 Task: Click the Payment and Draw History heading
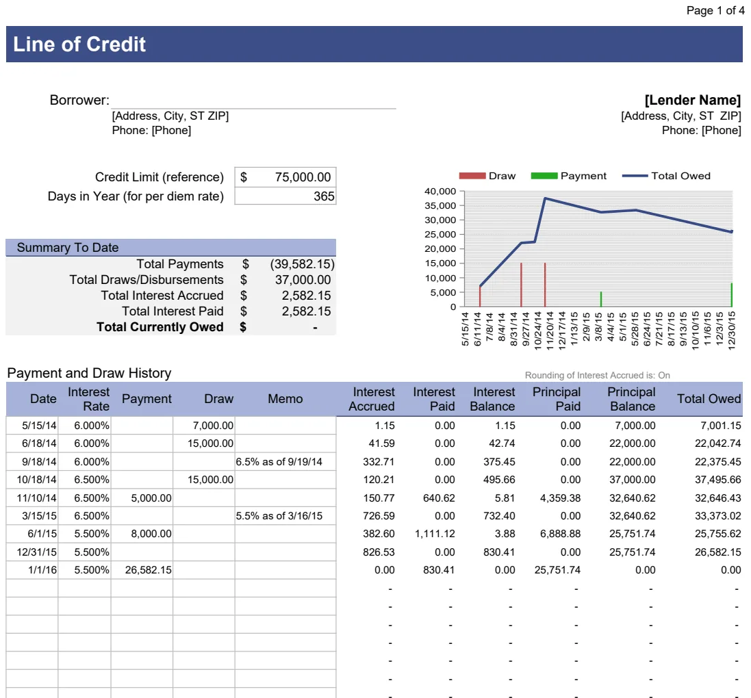coord(89,373)
